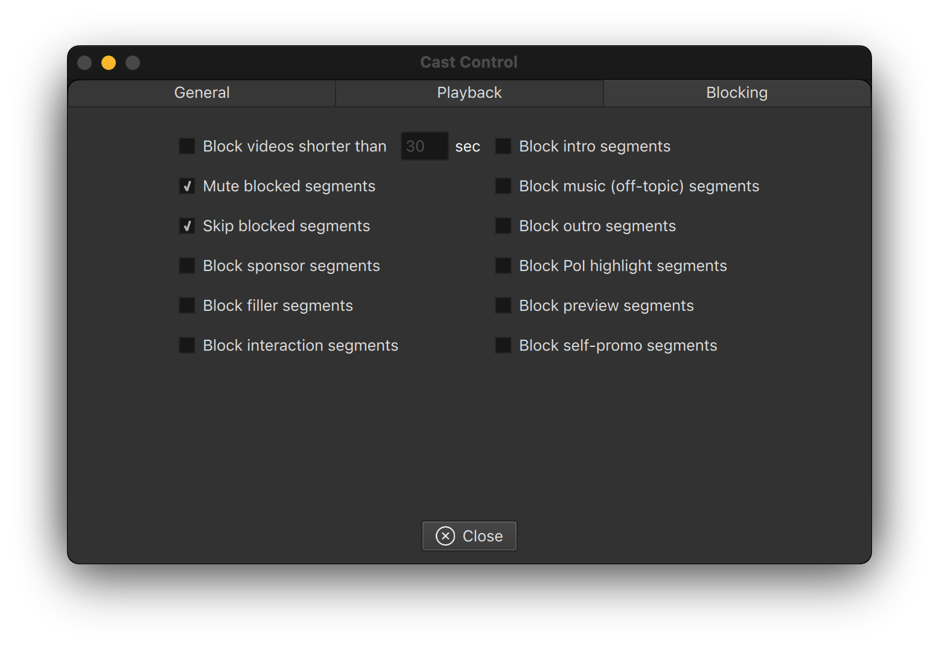Check Block self-promo segments

click(503, 345)
